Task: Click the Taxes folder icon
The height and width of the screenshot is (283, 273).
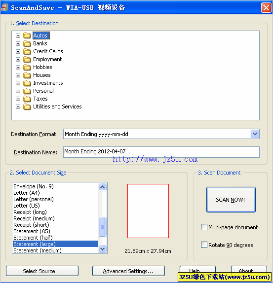Action: pos(27,99)
